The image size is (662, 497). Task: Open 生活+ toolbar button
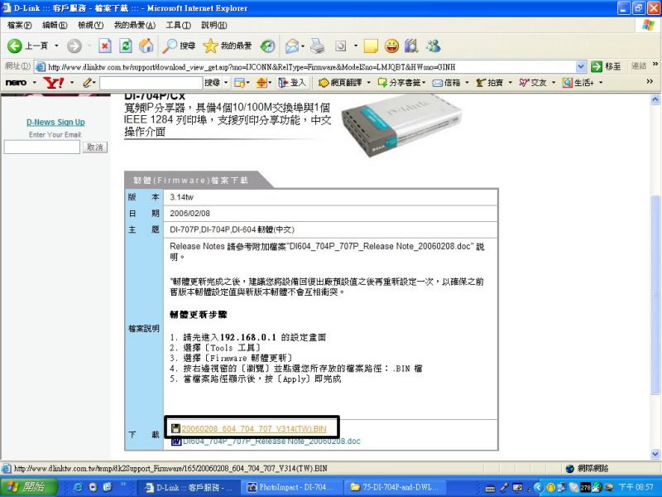coord(578,82)
